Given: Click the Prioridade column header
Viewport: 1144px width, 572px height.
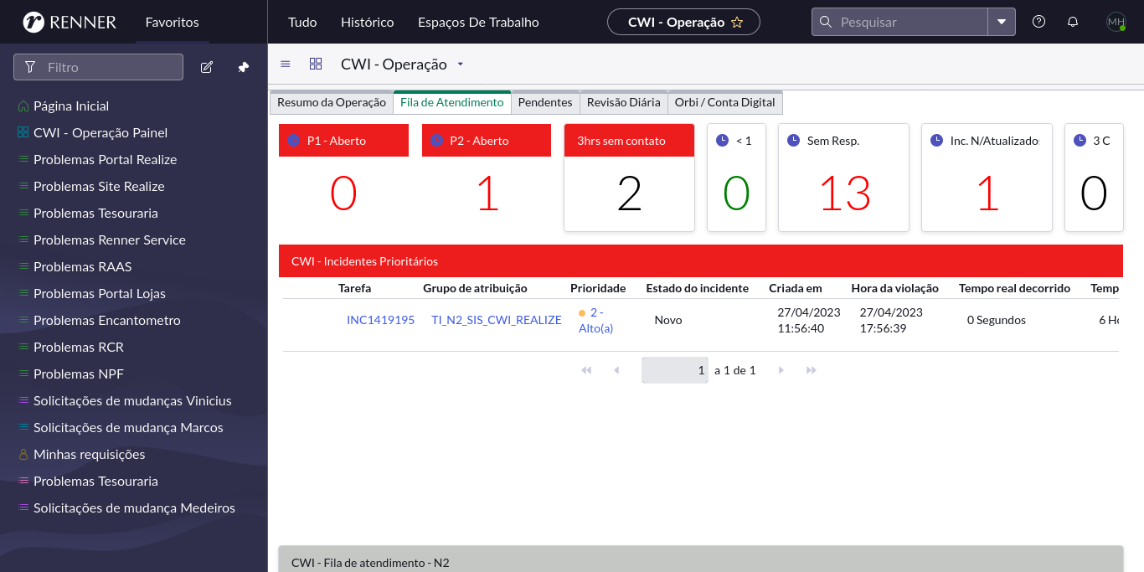Looking at the screenshot, I should pos(598,288).
